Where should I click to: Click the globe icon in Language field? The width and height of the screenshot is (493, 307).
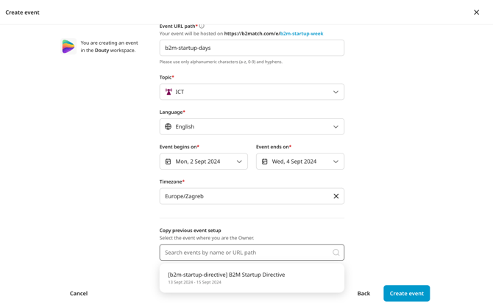[x=169, y=126]
